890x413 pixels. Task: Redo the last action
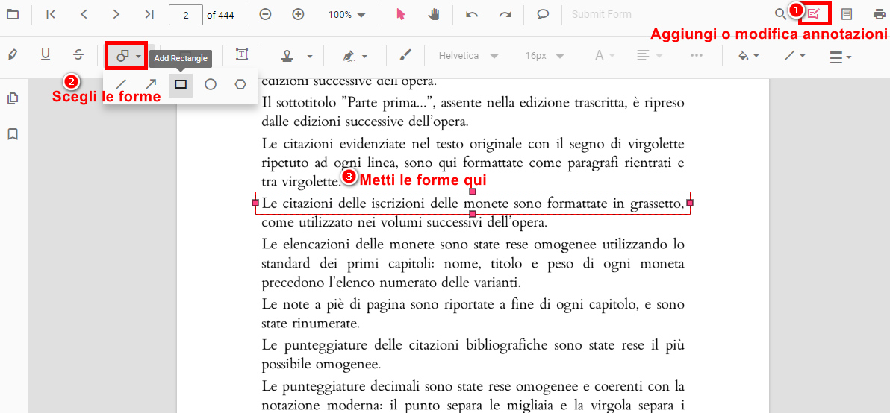tap(505, 15)
